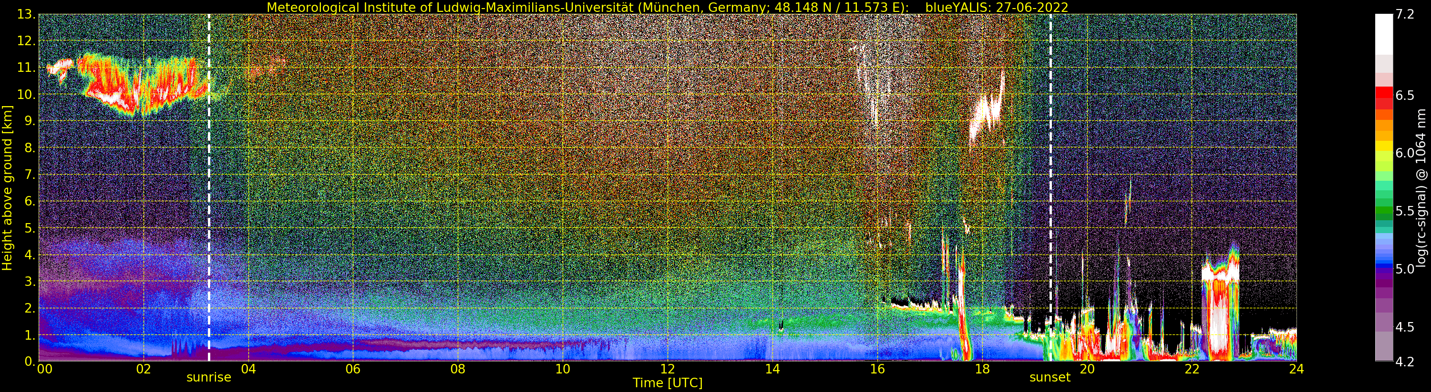Click the "5.5" value on the colorbar
Screen dimensions: 1431x392
(x=1405, y=211)
